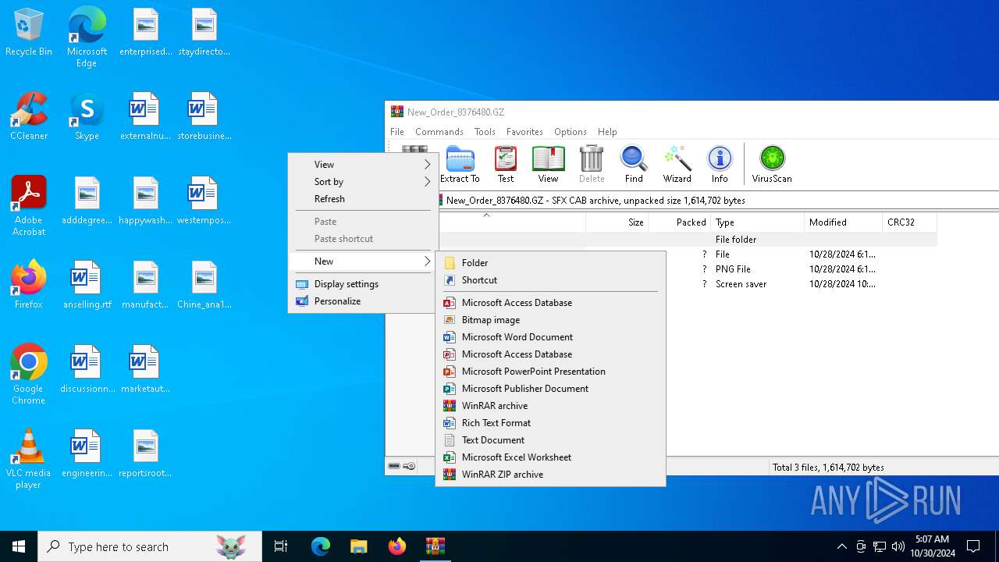Expand the New submenu entry
This screenshot has width=999, height=562.
[363, 261]
